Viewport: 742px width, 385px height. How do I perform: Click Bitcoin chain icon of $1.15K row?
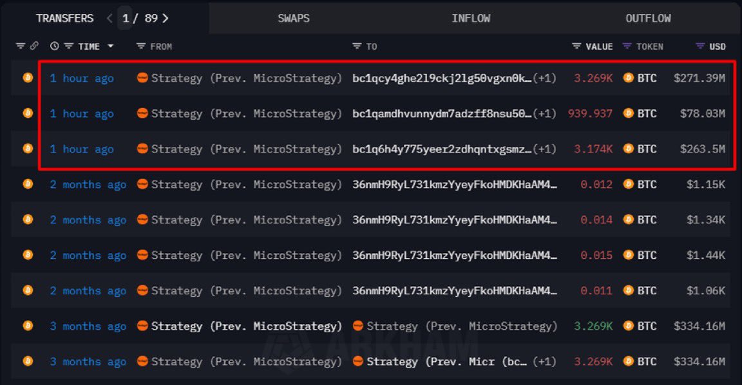[x=28, y=184]
